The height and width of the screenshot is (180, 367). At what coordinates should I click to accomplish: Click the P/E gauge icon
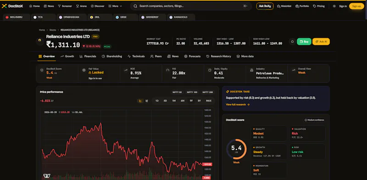click(x=167, y=70)
